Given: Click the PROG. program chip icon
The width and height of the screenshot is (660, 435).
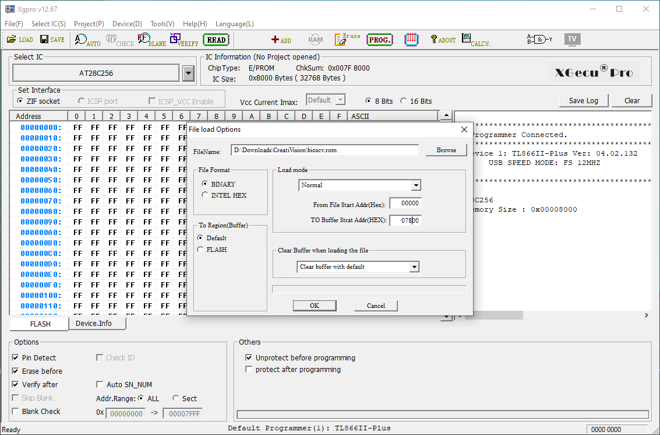Looking at the screenshot, I should pyautogui.click(x=379, y=40).
